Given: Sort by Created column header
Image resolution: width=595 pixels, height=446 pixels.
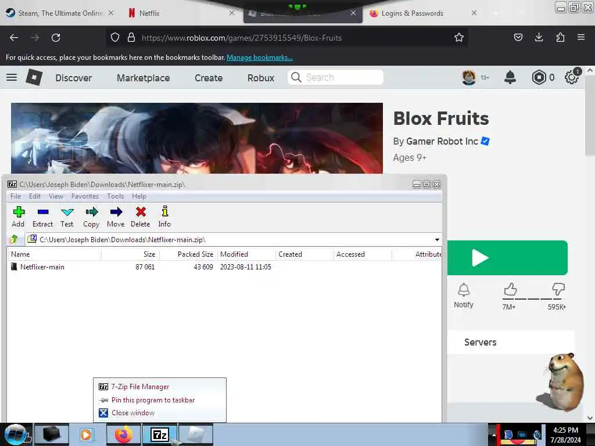Looking at the screenshot, I should [304, 254].
